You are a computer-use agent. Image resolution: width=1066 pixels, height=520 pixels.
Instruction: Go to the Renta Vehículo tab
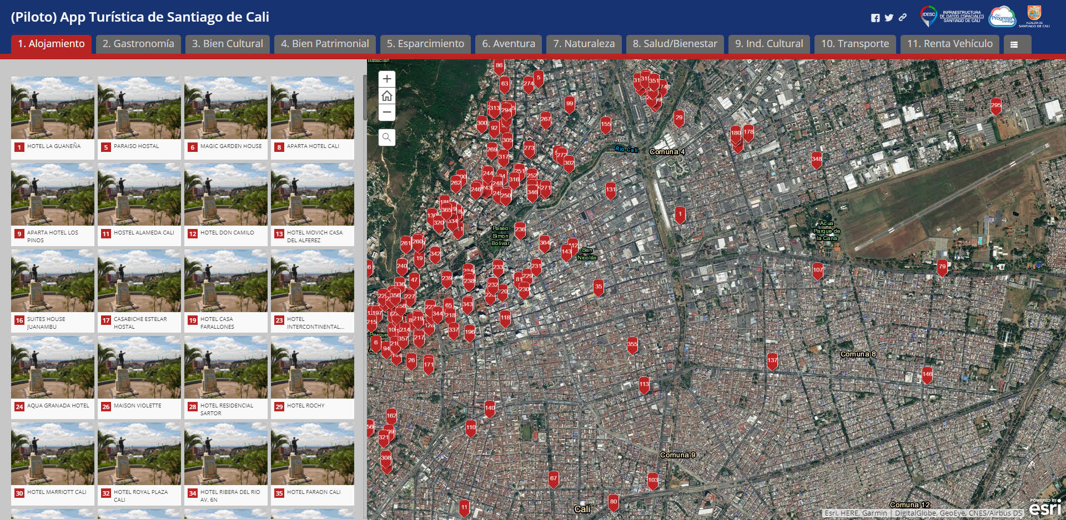click(949, 44)
